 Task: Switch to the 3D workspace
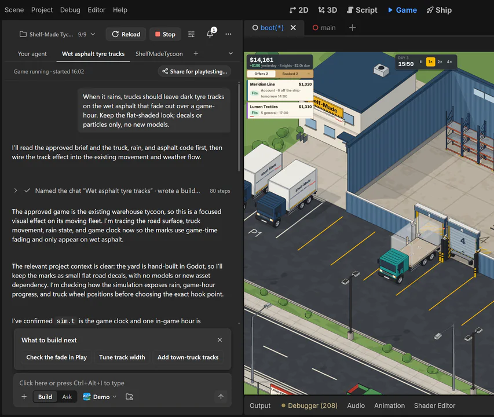[x=327, y=10]
